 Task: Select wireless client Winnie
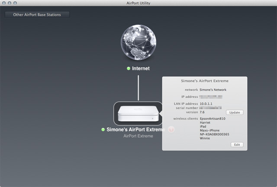(205, 138)
